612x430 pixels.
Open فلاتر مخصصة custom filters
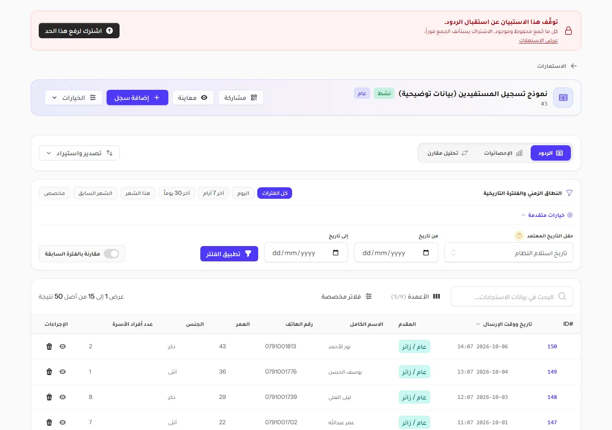[x=347, y=297]
